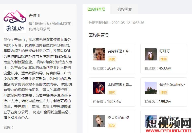192x133 pixels.
Task: Click the 美食 category tag
Action: (112, 59)
